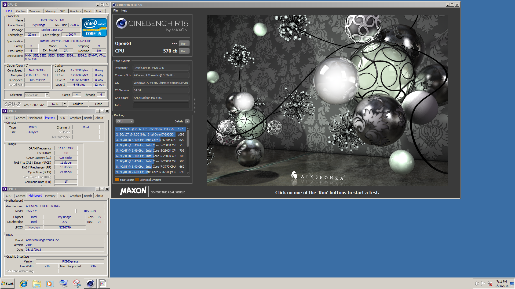Run the OpenGL benchmark
Image resolution: width=515 pixels, height=289 pixels.
[x=184, y=44]
